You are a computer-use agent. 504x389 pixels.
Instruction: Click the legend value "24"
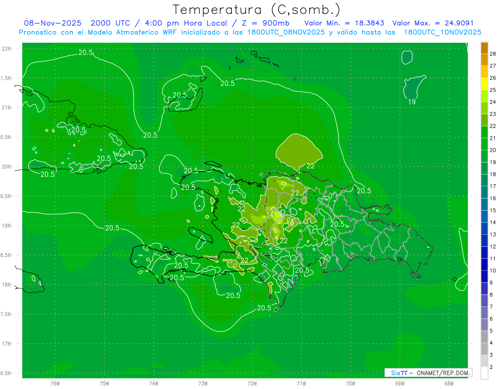pos(493,102)
